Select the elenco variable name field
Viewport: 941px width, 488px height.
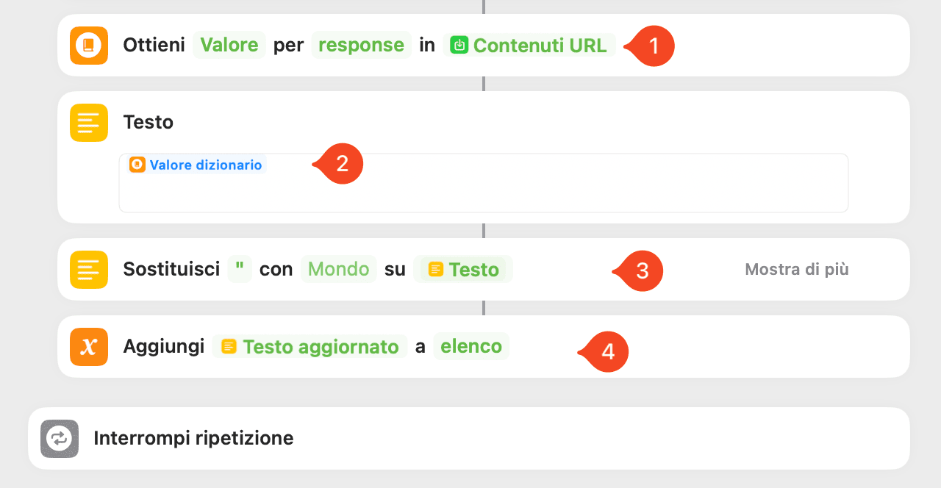(471, 347)
